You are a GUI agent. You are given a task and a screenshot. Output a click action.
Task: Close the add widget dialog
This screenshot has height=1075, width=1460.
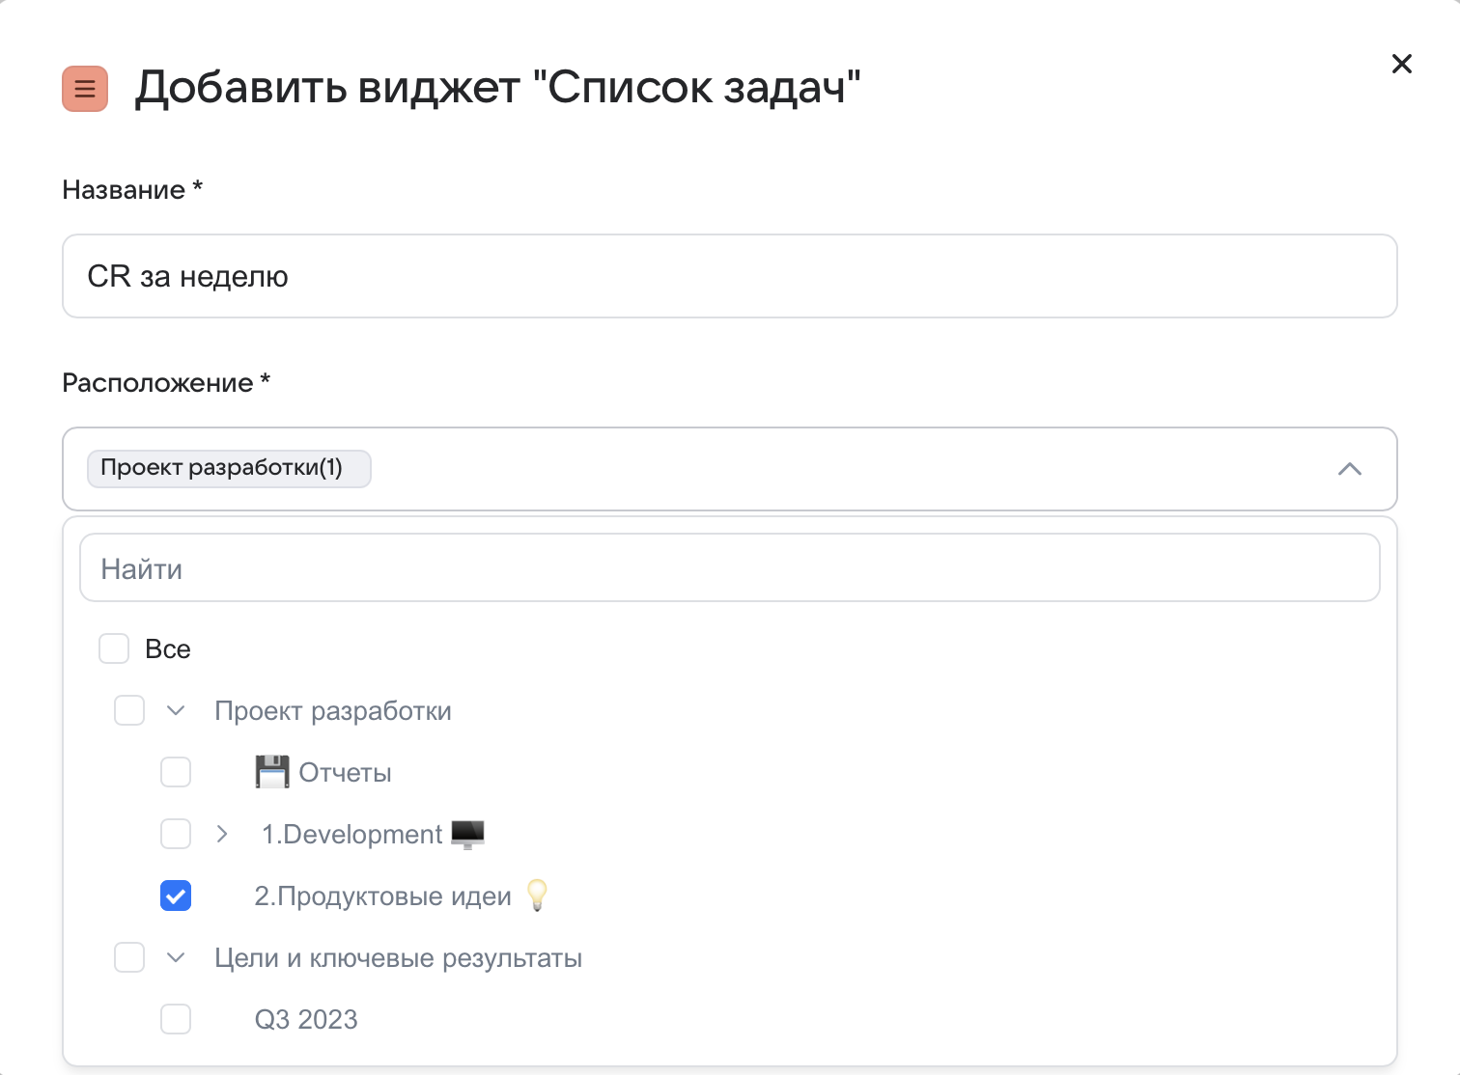point(1402,64)
